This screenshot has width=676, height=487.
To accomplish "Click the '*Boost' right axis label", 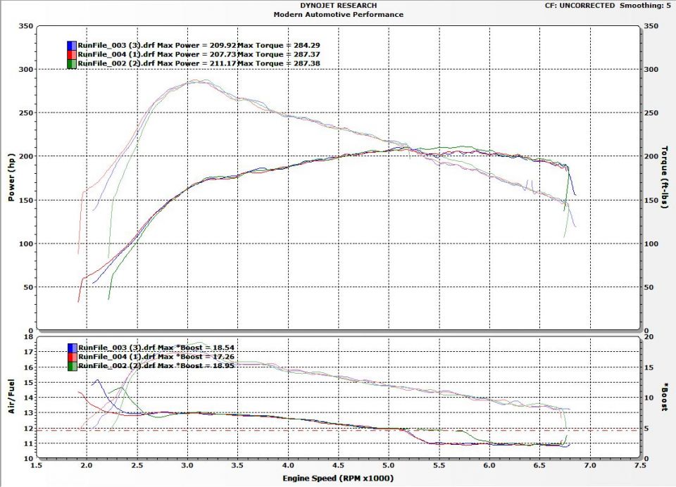I will pos(665,397).
